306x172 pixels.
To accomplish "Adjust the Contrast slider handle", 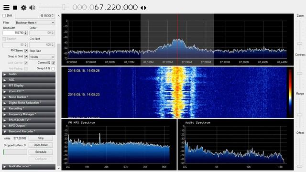I will pyautogui.click(x=300, y=73).
